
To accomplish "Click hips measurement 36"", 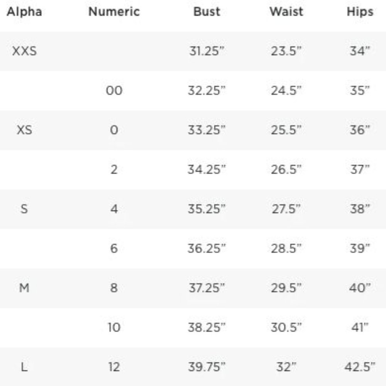I will [360, 130].
